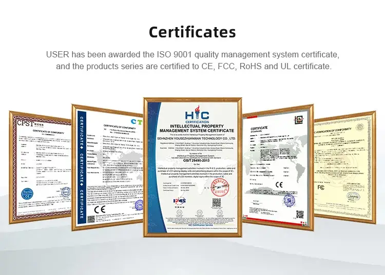Click the blue round seal on the CPST certificate

click(x=27, y=195)
